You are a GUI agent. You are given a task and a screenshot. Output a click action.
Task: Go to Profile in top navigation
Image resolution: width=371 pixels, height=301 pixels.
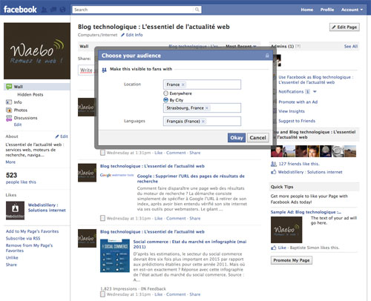(327, 10)
